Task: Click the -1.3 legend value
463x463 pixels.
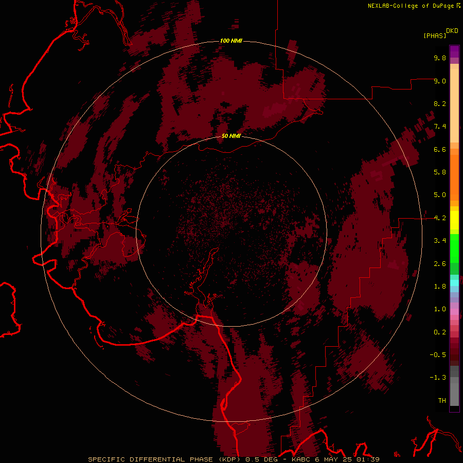Action: tap(438, 378)
